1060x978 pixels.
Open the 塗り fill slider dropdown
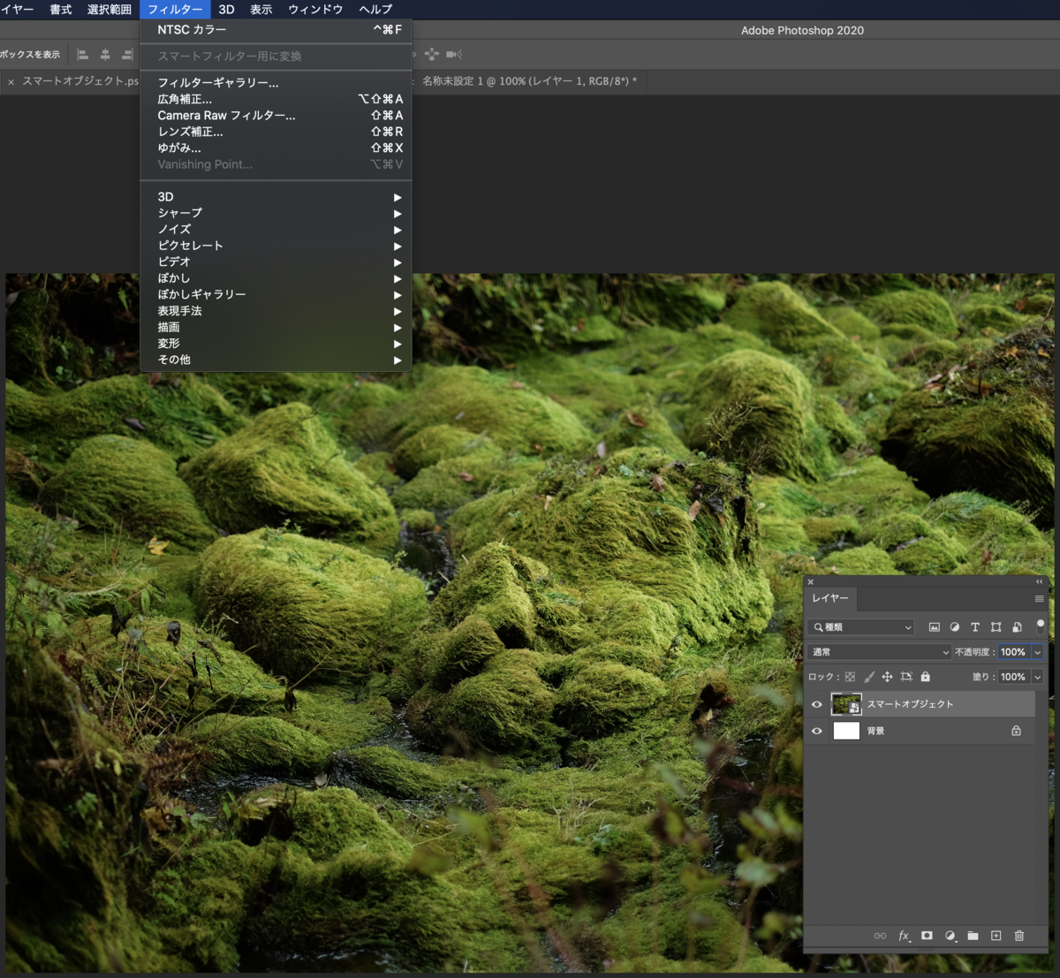[x=1037, y=677]
